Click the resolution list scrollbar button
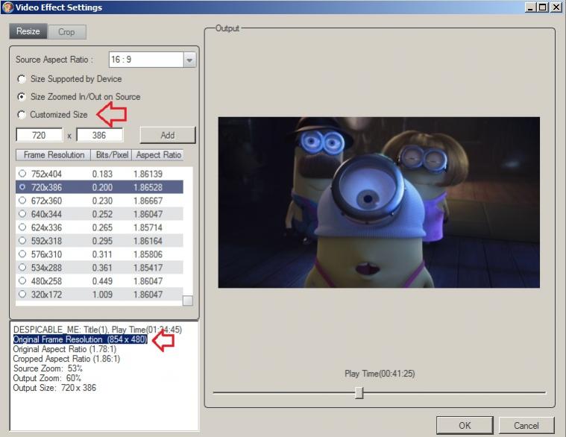The width and height of the screenshot is (566, 437). click(188, 301)
